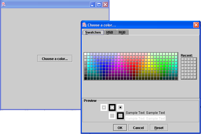The height and width of the screenshot is (134, 201).
Task: Select the brightest pure red swatch
Action: pos(134,66)
